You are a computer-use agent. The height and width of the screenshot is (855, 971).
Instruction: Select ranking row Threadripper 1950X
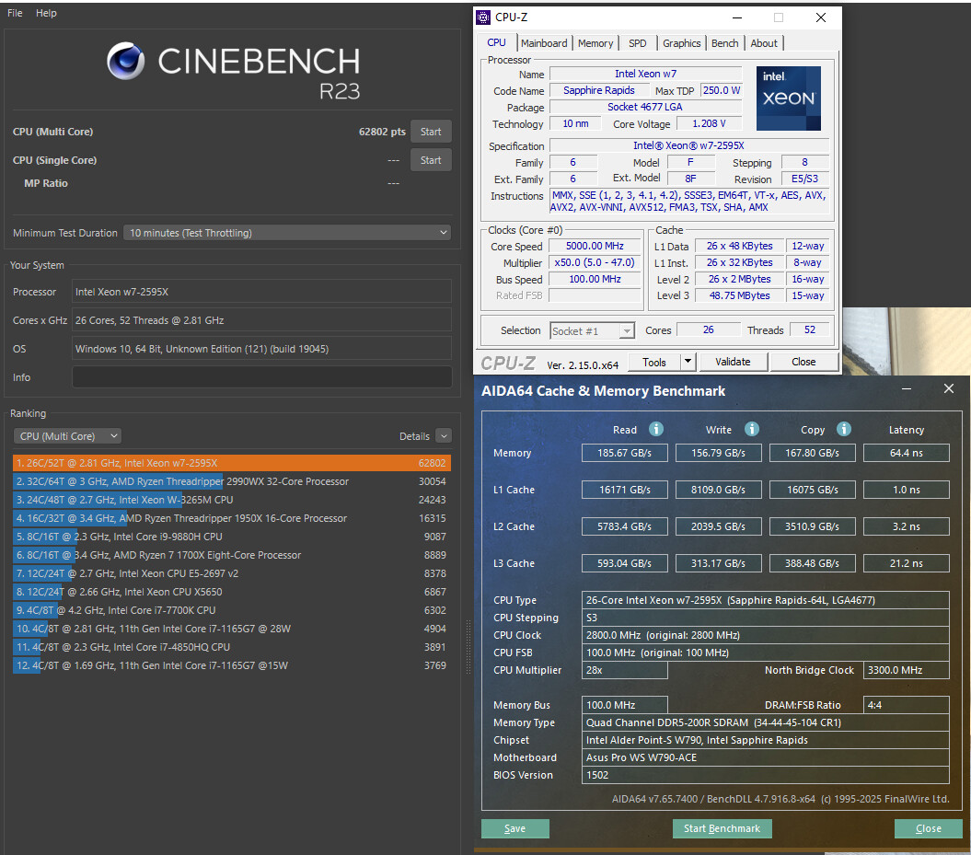tap(232, 518)
